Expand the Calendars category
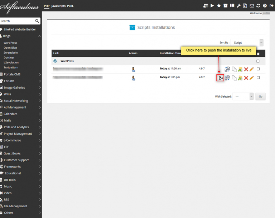Viewport: 275px width, 218px height. [x=40, y=114]
